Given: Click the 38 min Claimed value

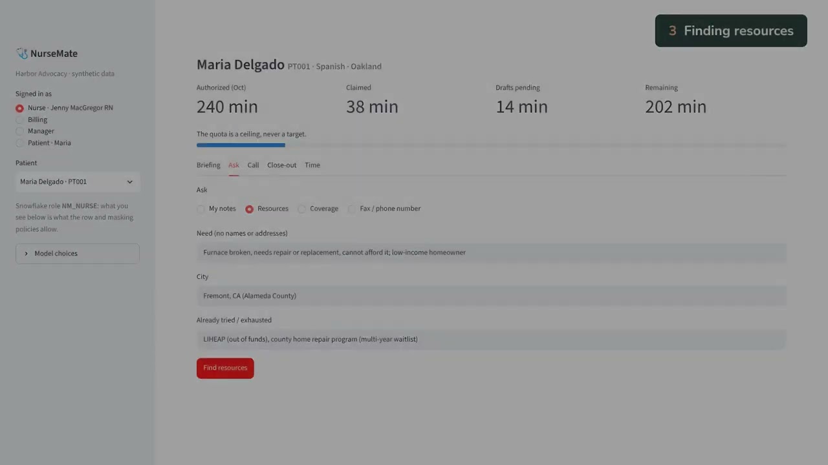Looking at the screenshot, I should click(372, 107).
